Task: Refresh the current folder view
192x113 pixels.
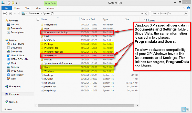Action: (146, 13)
